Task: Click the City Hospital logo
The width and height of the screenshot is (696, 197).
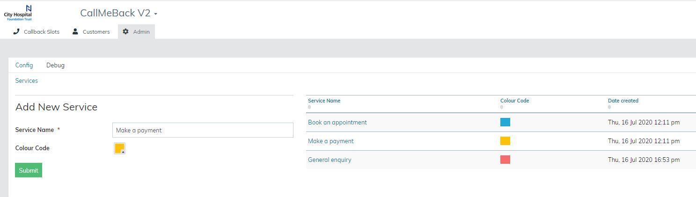Action: 18,13
